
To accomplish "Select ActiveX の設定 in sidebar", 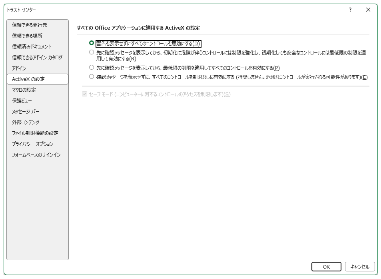I will (x=28, y=79).
